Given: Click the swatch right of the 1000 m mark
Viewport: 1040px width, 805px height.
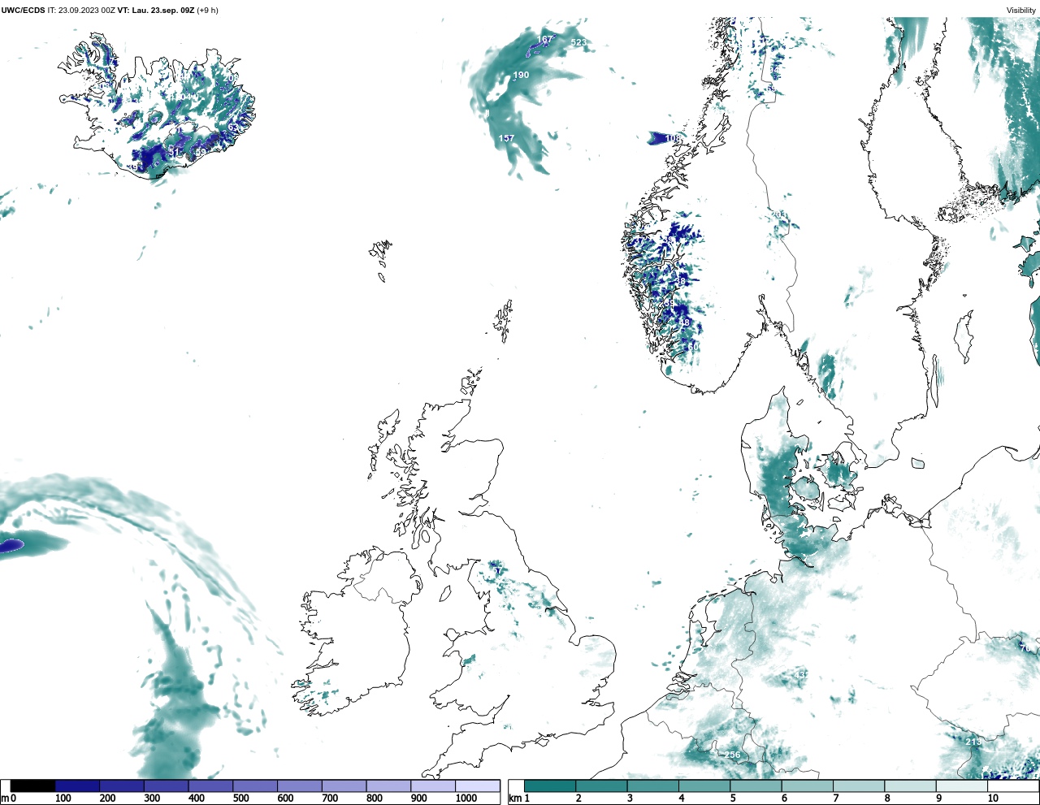Looking at the screenshot, I should tap(478, 786).
